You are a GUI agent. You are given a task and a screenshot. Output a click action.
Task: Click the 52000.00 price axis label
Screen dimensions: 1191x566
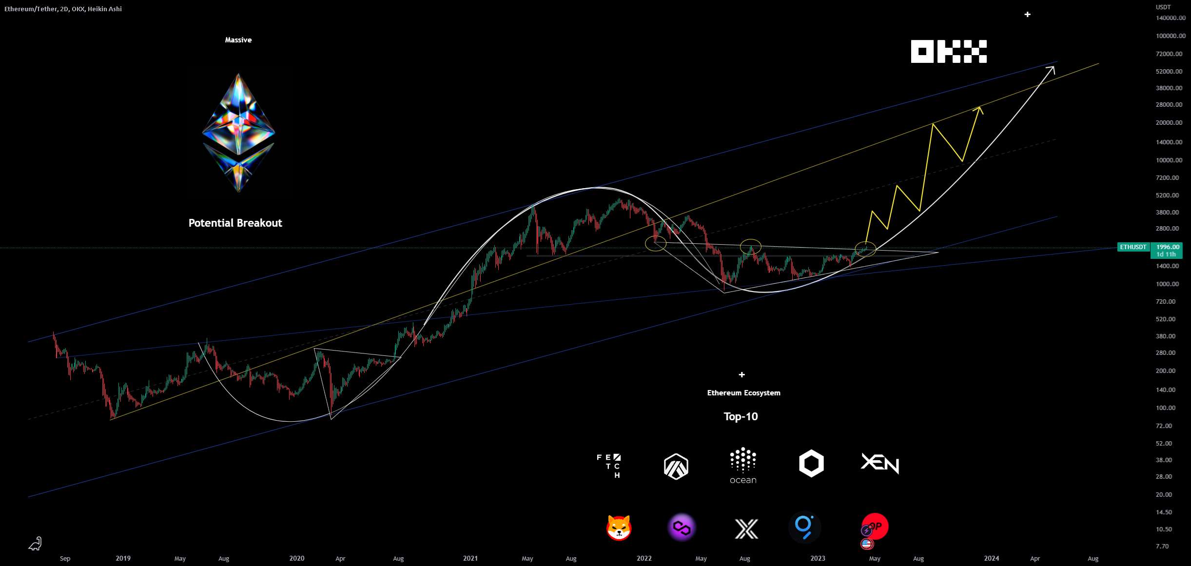coord(1169,72)
